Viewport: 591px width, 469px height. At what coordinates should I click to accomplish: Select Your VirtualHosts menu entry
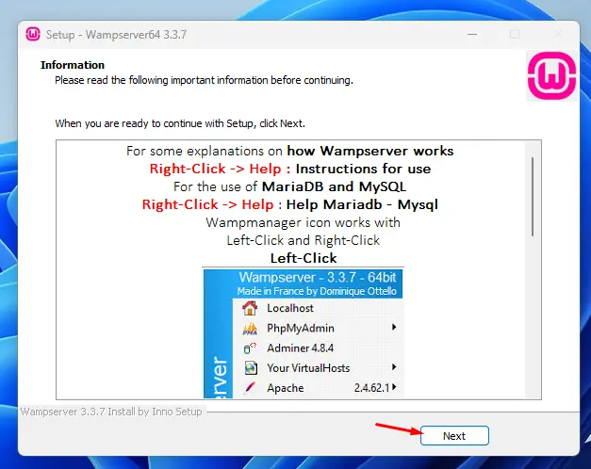318,368
